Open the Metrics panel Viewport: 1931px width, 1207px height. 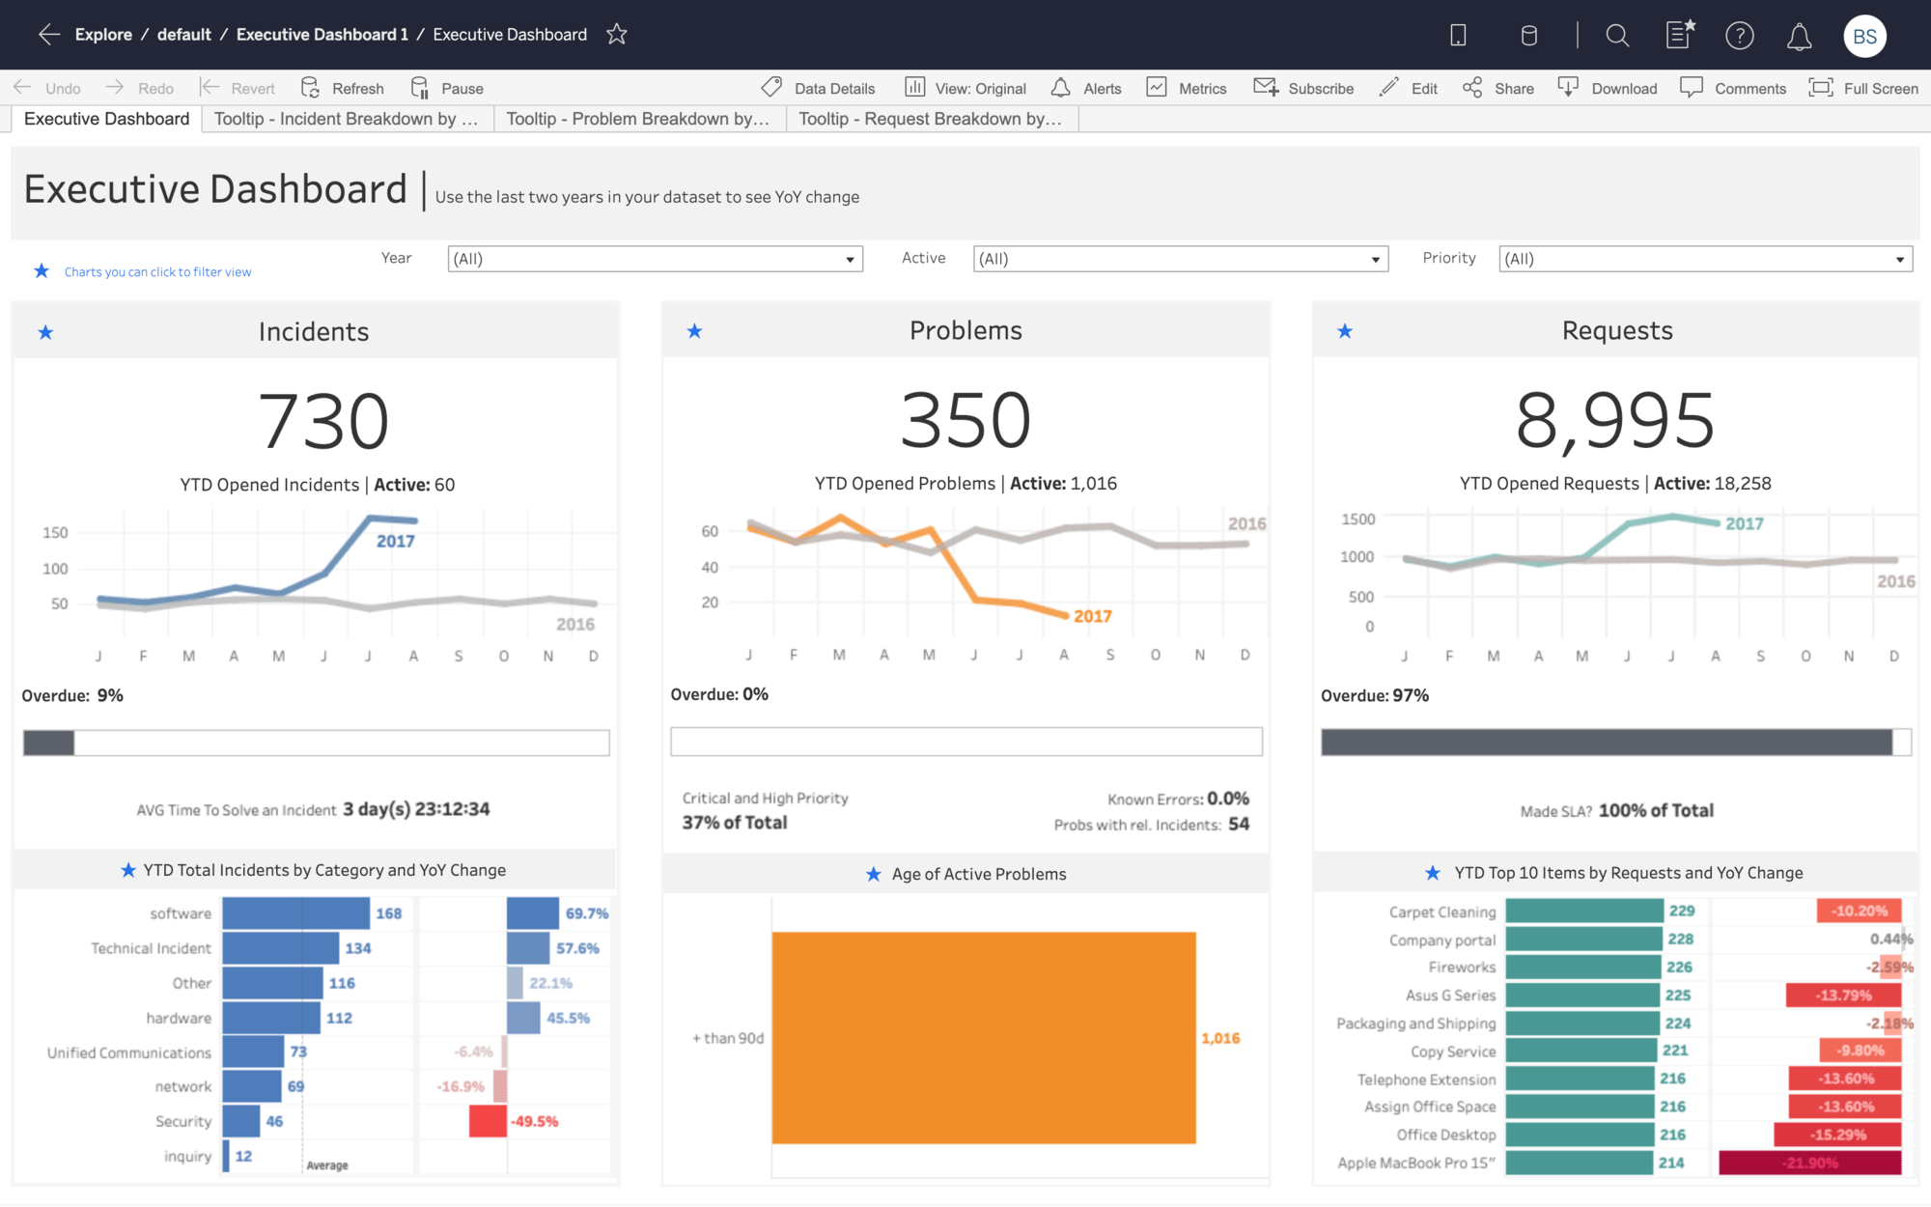pos(1186,88)
